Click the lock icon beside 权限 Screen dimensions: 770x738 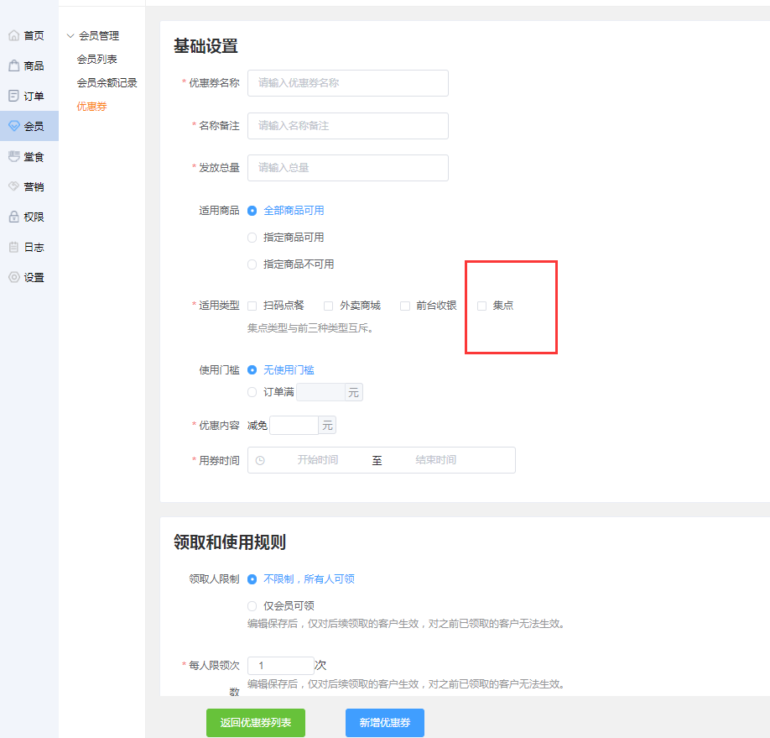pos(14,217)
